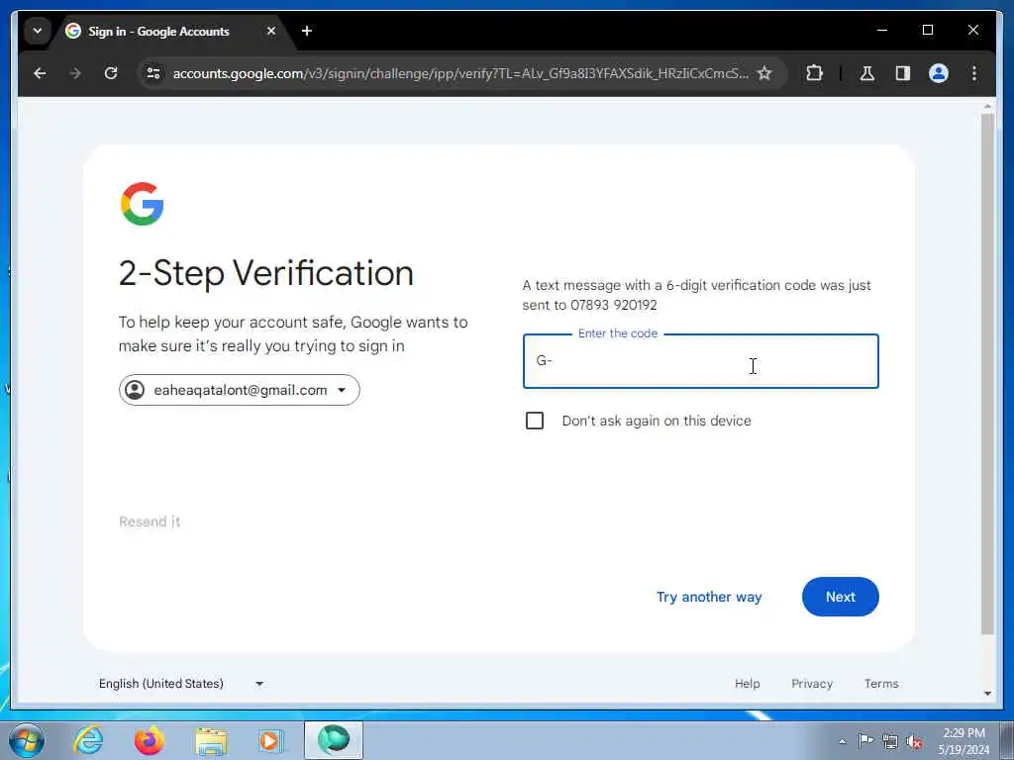Expand the tab search dropdown

pyautogui.click(x=38, y=31)
